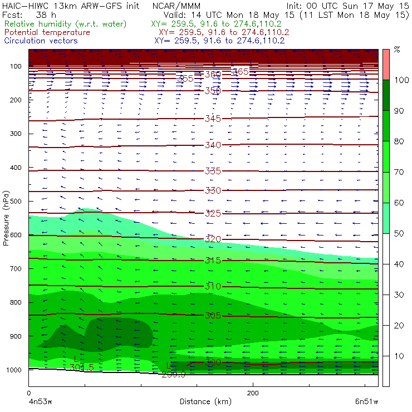Image resolution: width=412 pixels, height=412 pixels.
Task: Select blue 'Circulation vectors' legend label
Action: click(41, 41)
